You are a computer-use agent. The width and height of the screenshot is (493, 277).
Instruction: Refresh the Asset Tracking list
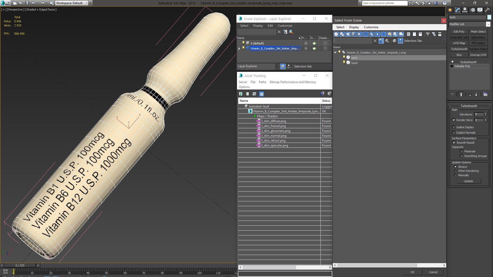pos(241,94)
